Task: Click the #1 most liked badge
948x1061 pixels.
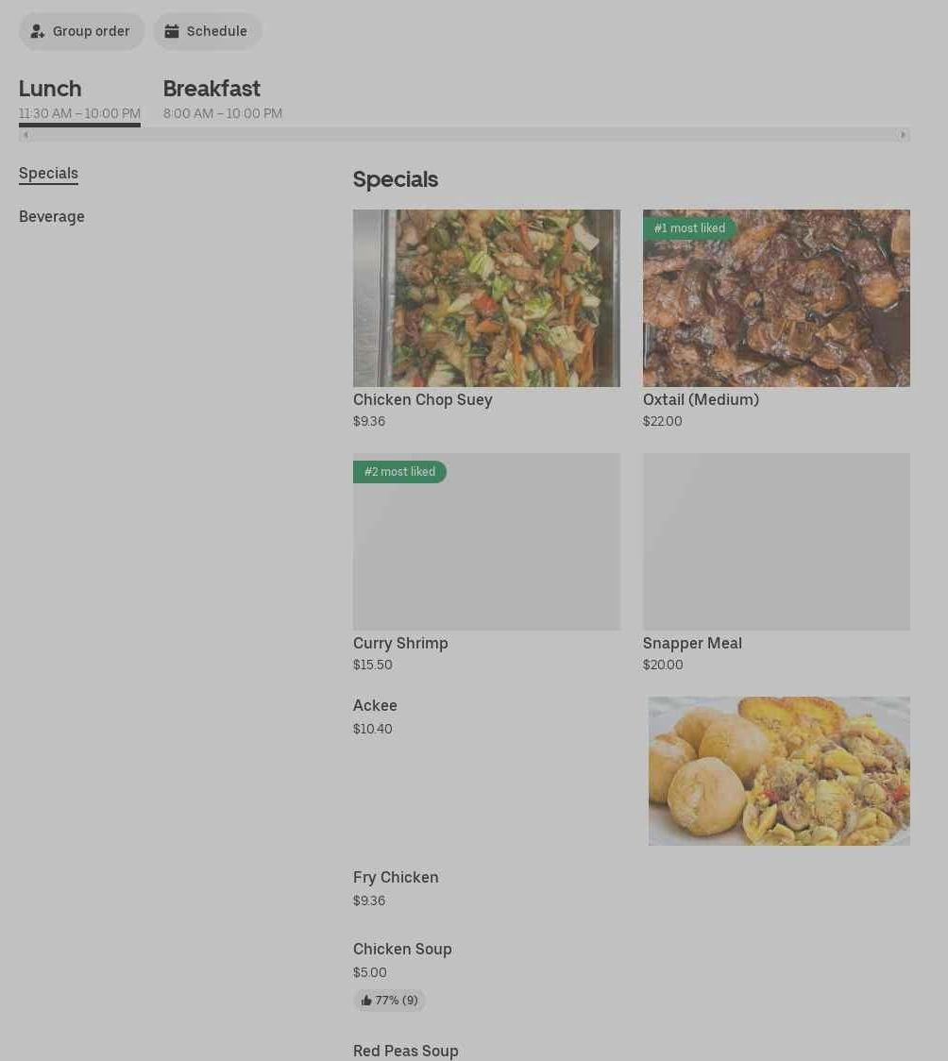Action: 689,228
